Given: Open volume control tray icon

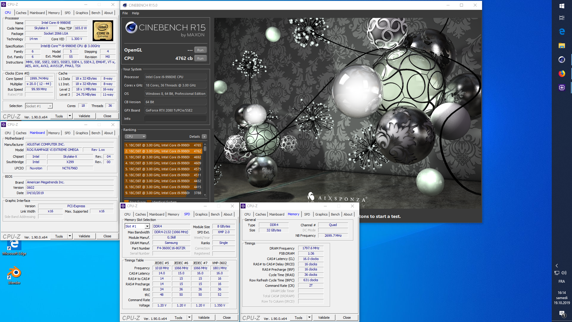Looking at the screenshot, I should [564, 273].
